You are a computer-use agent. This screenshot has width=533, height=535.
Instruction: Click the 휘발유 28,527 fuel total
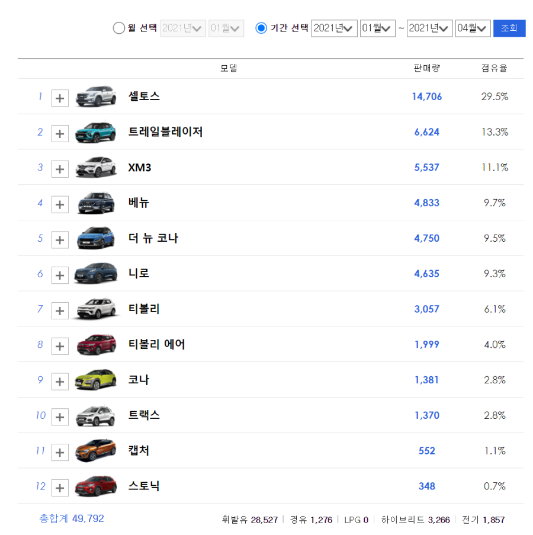coord(249,520)
